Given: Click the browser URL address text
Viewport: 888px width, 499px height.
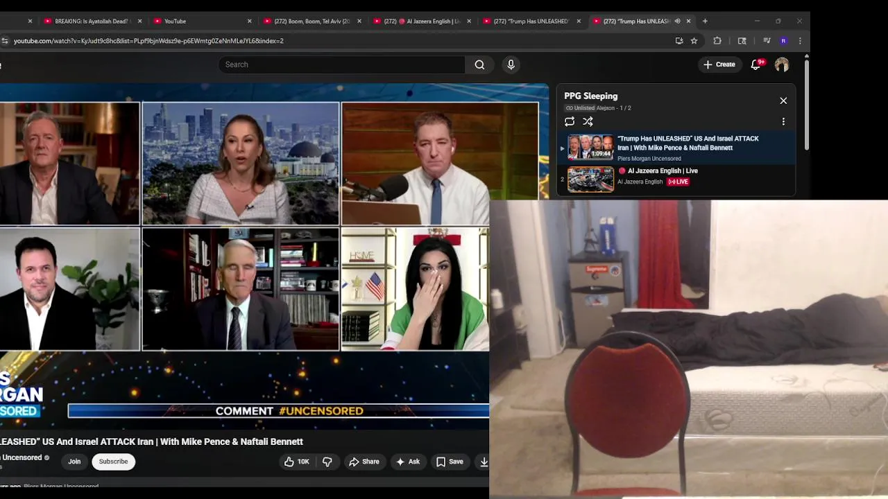Looking at the screenshot, I should [148, 41].
